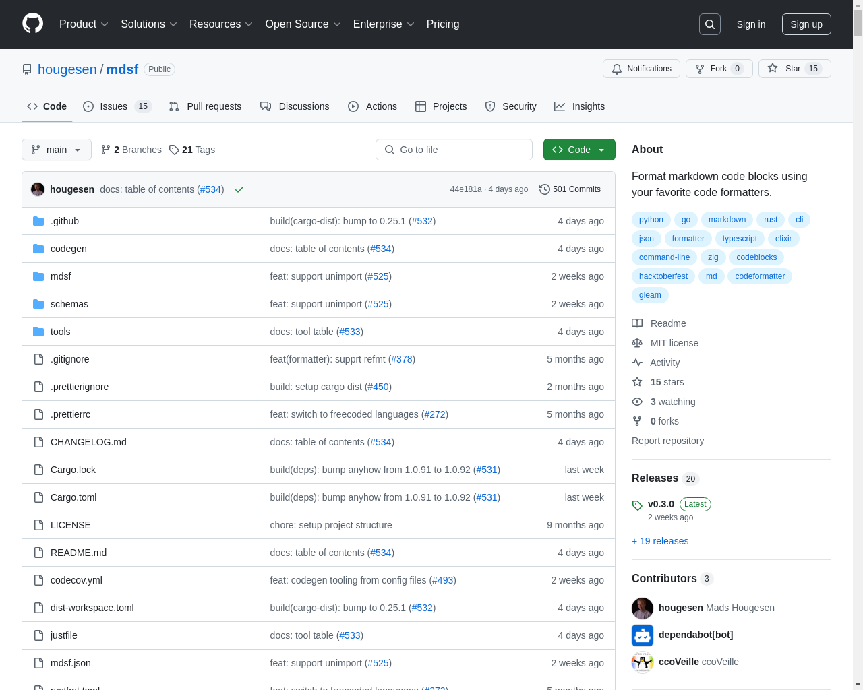Viewport: 863px width, 690px height.
Task: Switch to the Code tab
Action: point(47,106)
